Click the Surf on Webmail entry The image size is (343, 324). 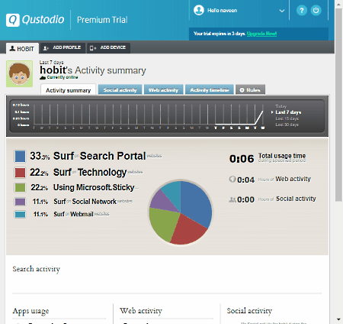tap(82, 214)
